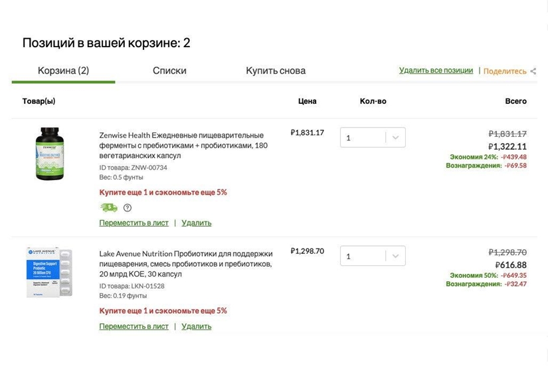
Task: Open the Zenwise Health product title
Action: [x=183, y=145]
